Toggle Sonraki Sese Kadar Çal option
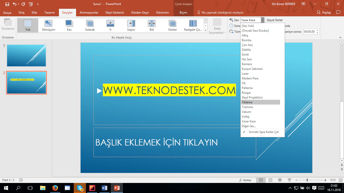Image resolution: width=344 pixels, height=193 pixels. [x=263, y=132]
